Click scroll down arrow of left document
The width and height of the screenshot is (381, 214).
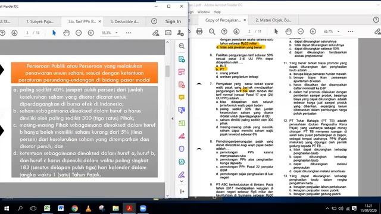point(167,196)
